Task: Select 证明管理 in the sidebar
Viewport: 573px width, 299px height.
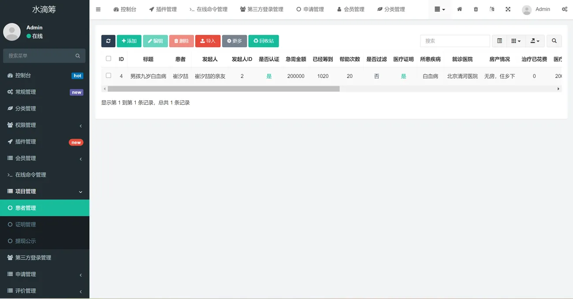Action: pos(26,225)
